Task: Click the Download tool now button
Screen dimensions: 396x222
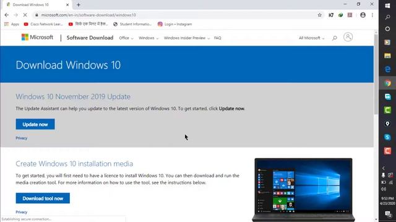Action: (x=43, y=199)
